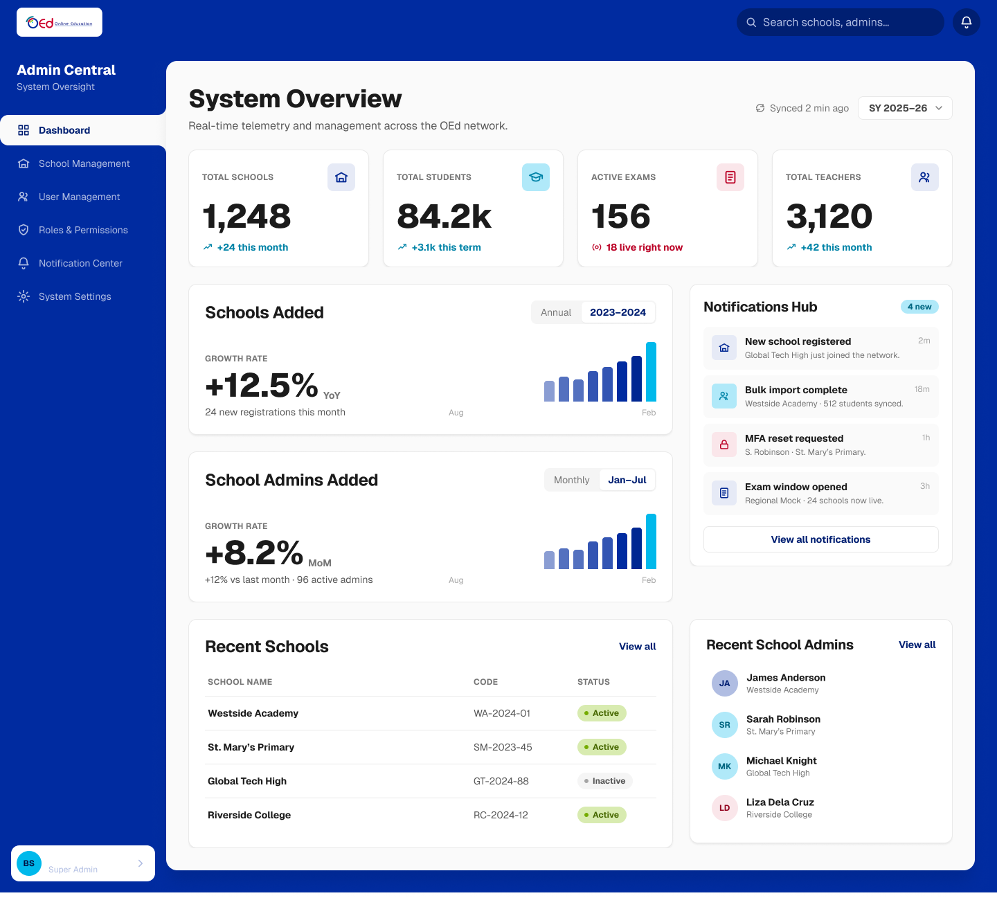Open School Management in the sidebar
997x898 pixels.
tap(83, 163)
